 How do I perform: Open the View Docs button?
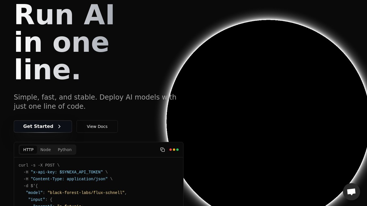coord(97,126)
